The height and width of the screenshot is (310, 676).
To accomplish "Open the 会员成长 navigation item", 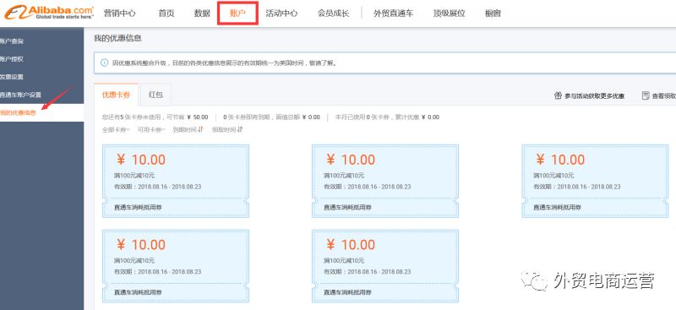I will (x=333, y=14).
